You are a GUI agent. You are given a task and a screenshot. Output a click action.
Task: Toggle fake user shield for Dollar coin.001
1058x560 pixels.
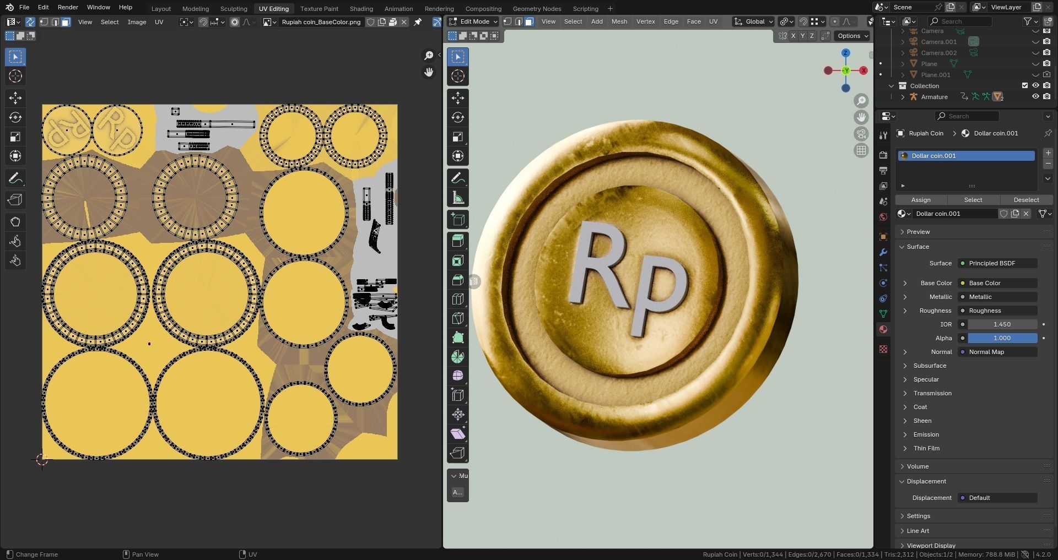1004,214
